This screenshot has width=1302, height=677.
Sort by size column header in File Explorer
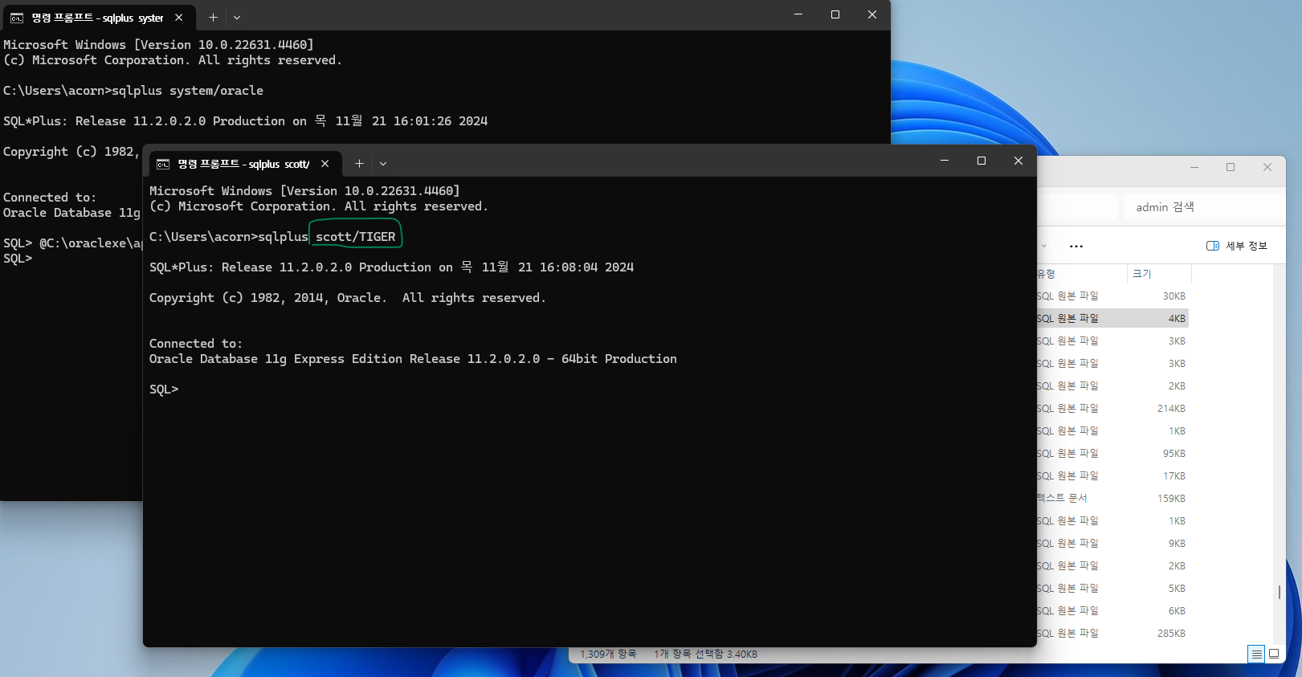1160,274
